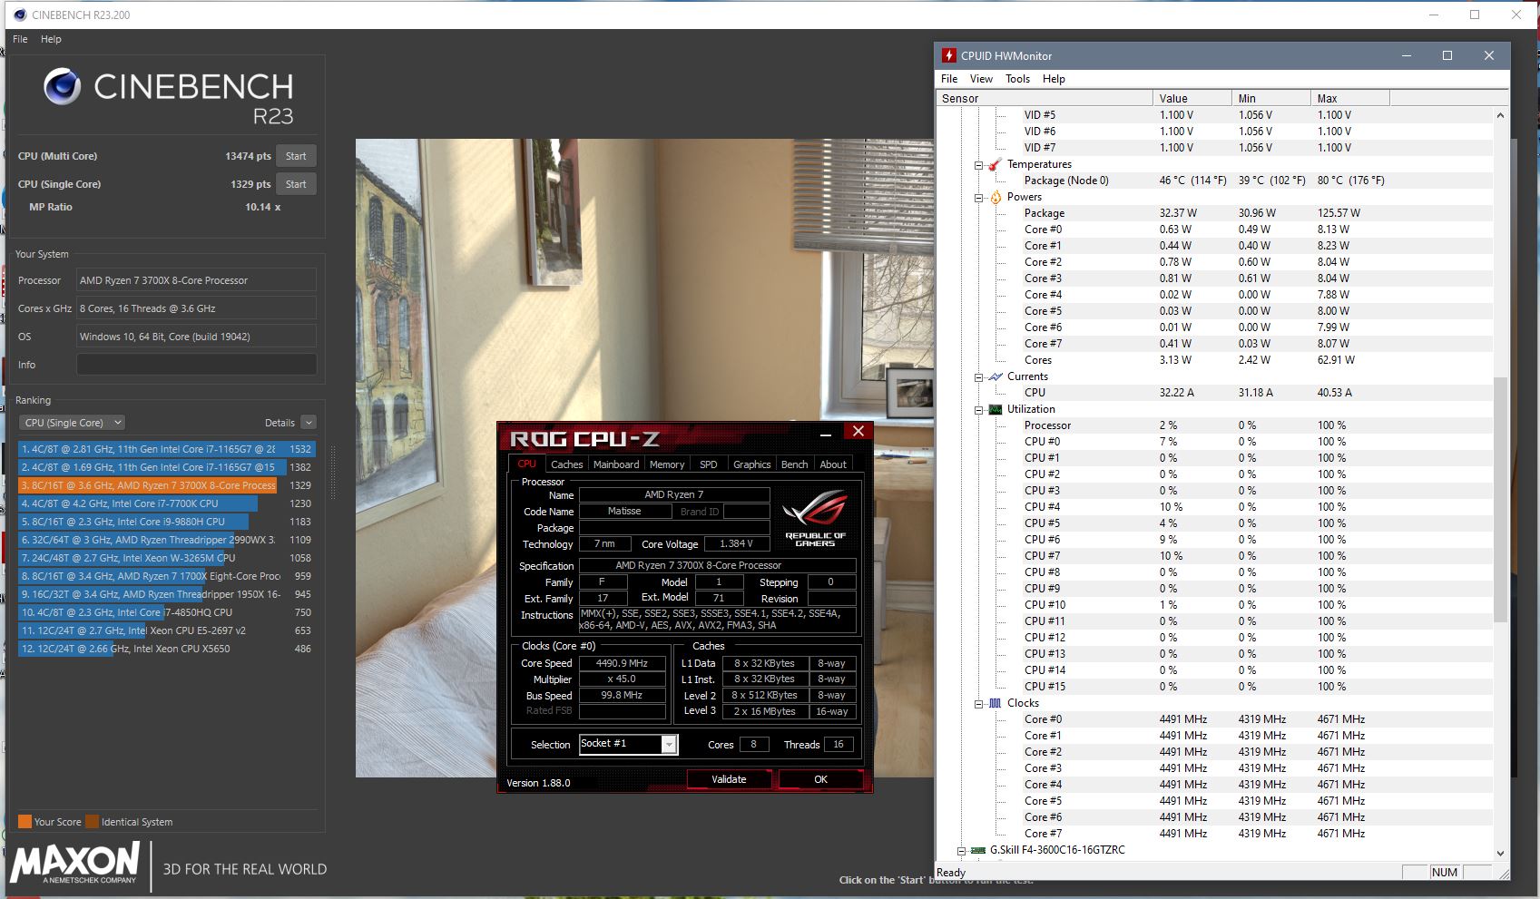The height and width of the screenshot is (899, 1540).
Task: Click the Republic of Gamers logo in CPU-Z
Action: [815, 518]
